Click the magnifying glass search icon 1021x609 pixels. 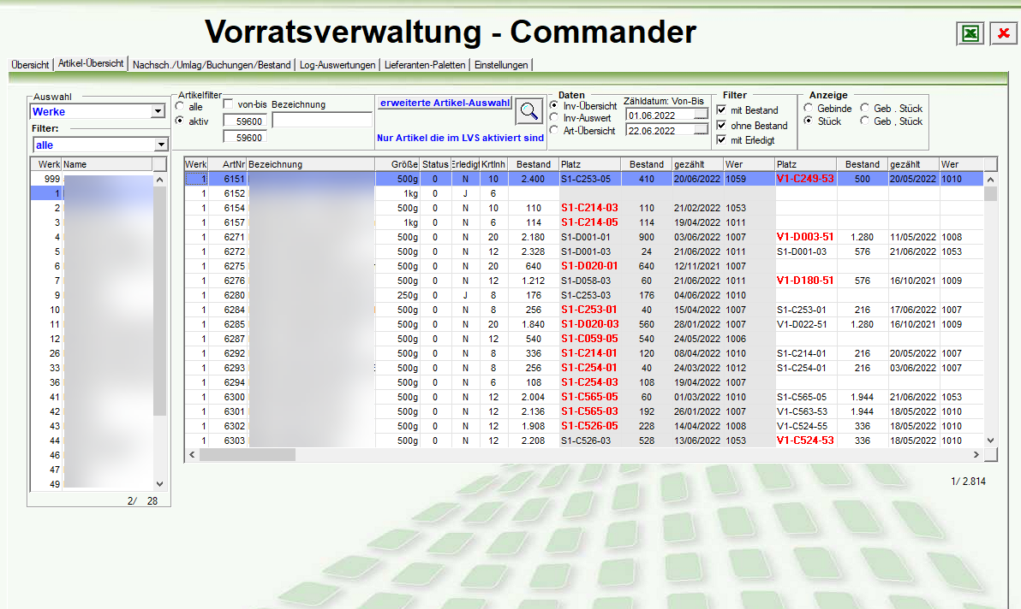[529, 111]
